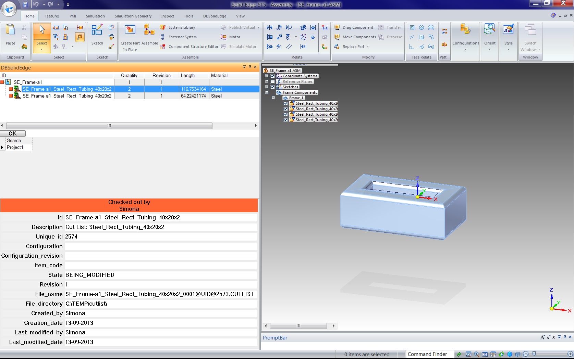Open the Inspect ribbon tab
This screenshot has height=359, width=574.
point(168,16)
